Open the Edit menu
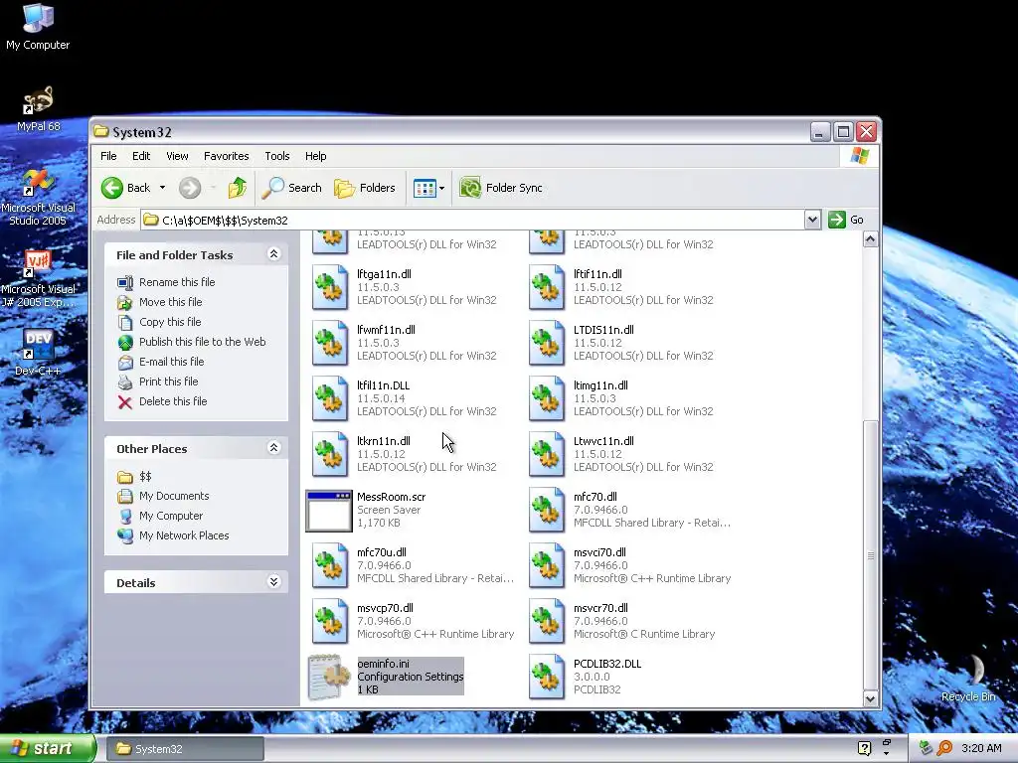The image size is (1018, 763). 141,156
